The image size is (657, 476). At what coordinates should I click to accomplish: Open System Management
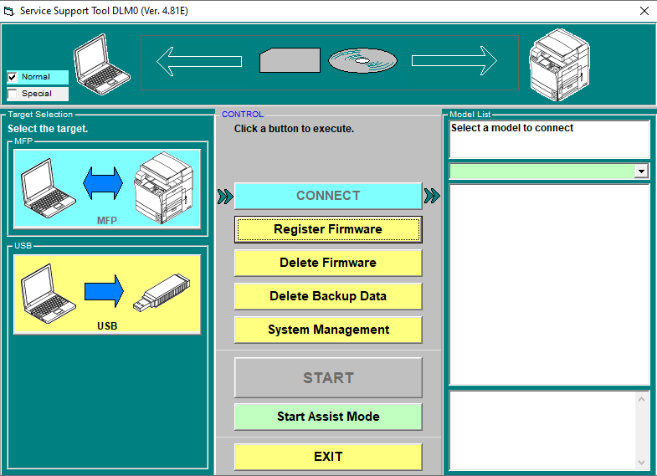click(328, 330)
